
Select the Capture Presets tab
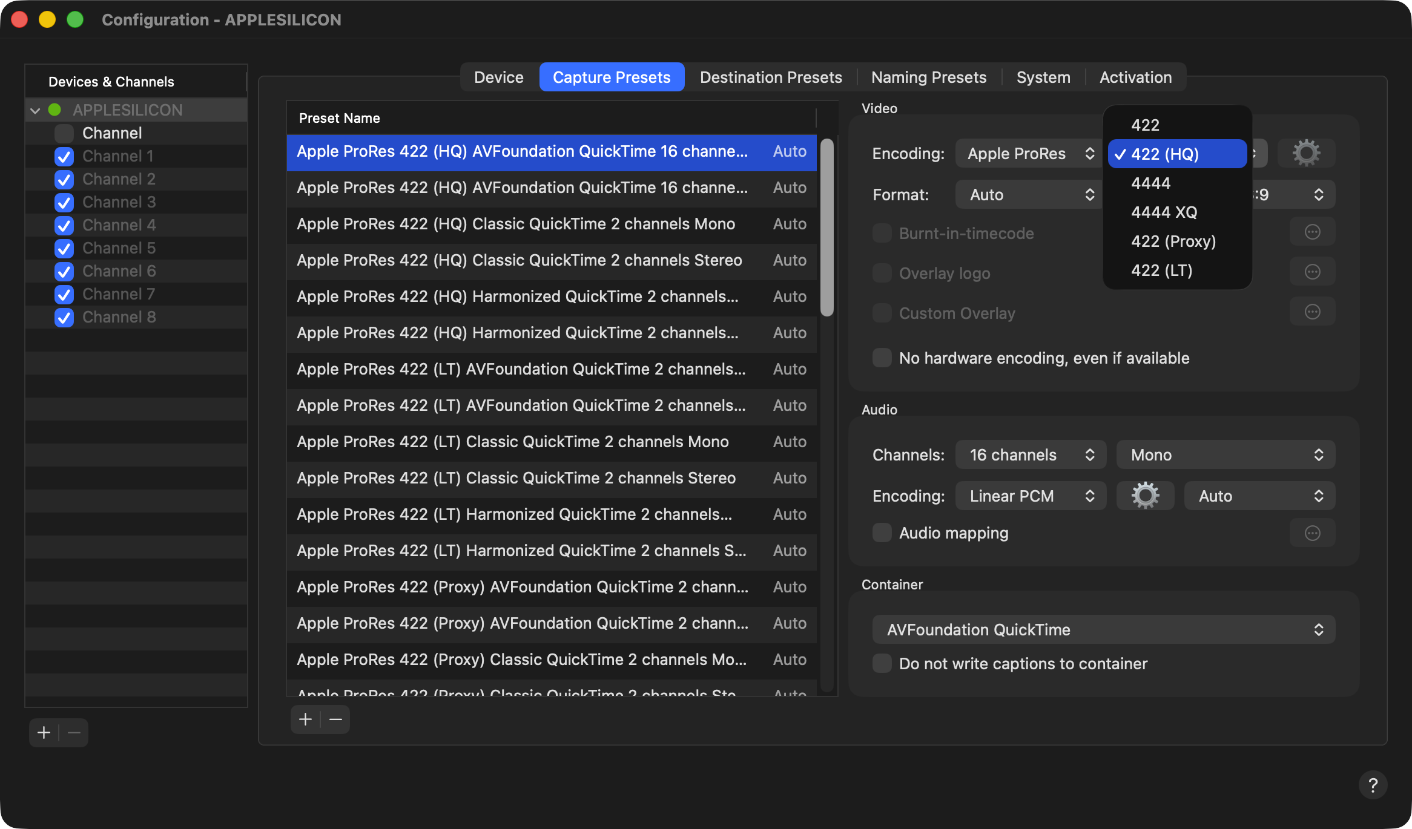612,77
